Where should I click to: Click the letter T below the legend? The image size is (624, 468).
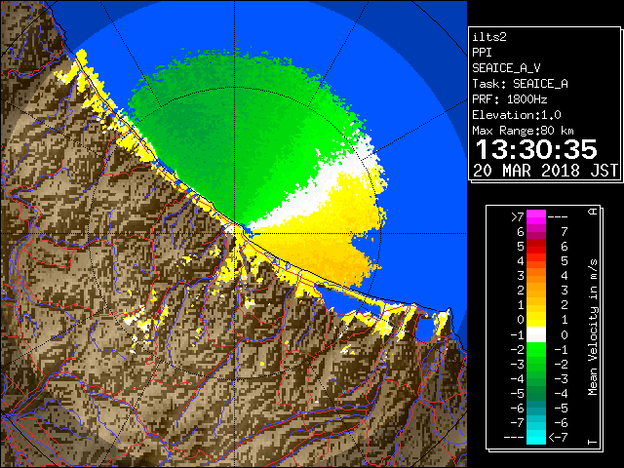coord(593,442)
